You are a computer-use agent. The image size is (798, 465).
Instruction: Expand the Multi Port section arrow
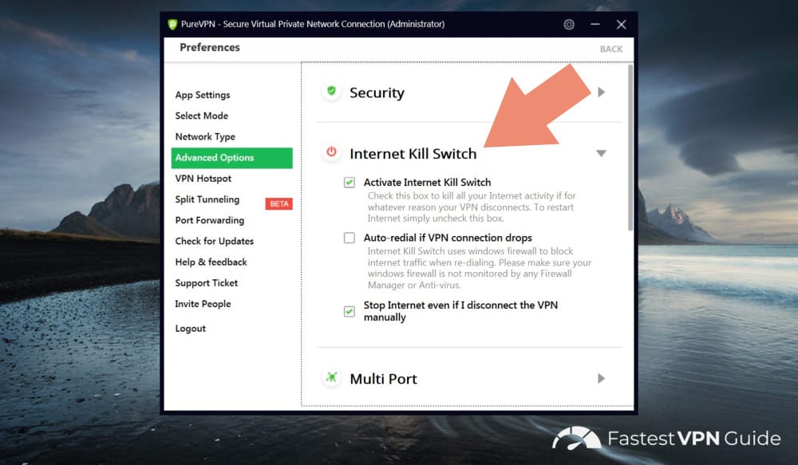coord(602,379)
